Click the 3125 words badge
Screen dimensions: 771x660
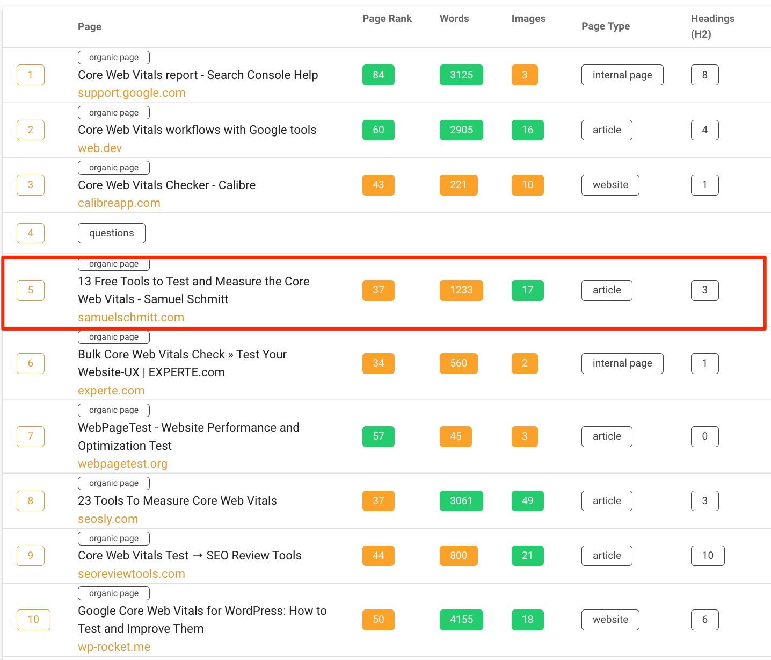coord(461,75)
